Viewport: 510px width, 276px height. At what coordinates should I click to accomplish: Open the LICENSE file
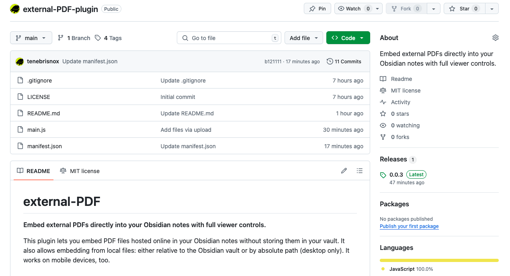coord(39,97)
